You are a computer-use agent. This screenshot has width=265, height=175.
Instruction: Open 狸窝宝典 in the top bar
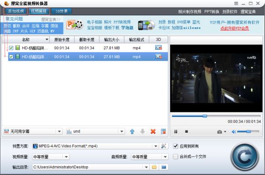(x=248, y=11)
